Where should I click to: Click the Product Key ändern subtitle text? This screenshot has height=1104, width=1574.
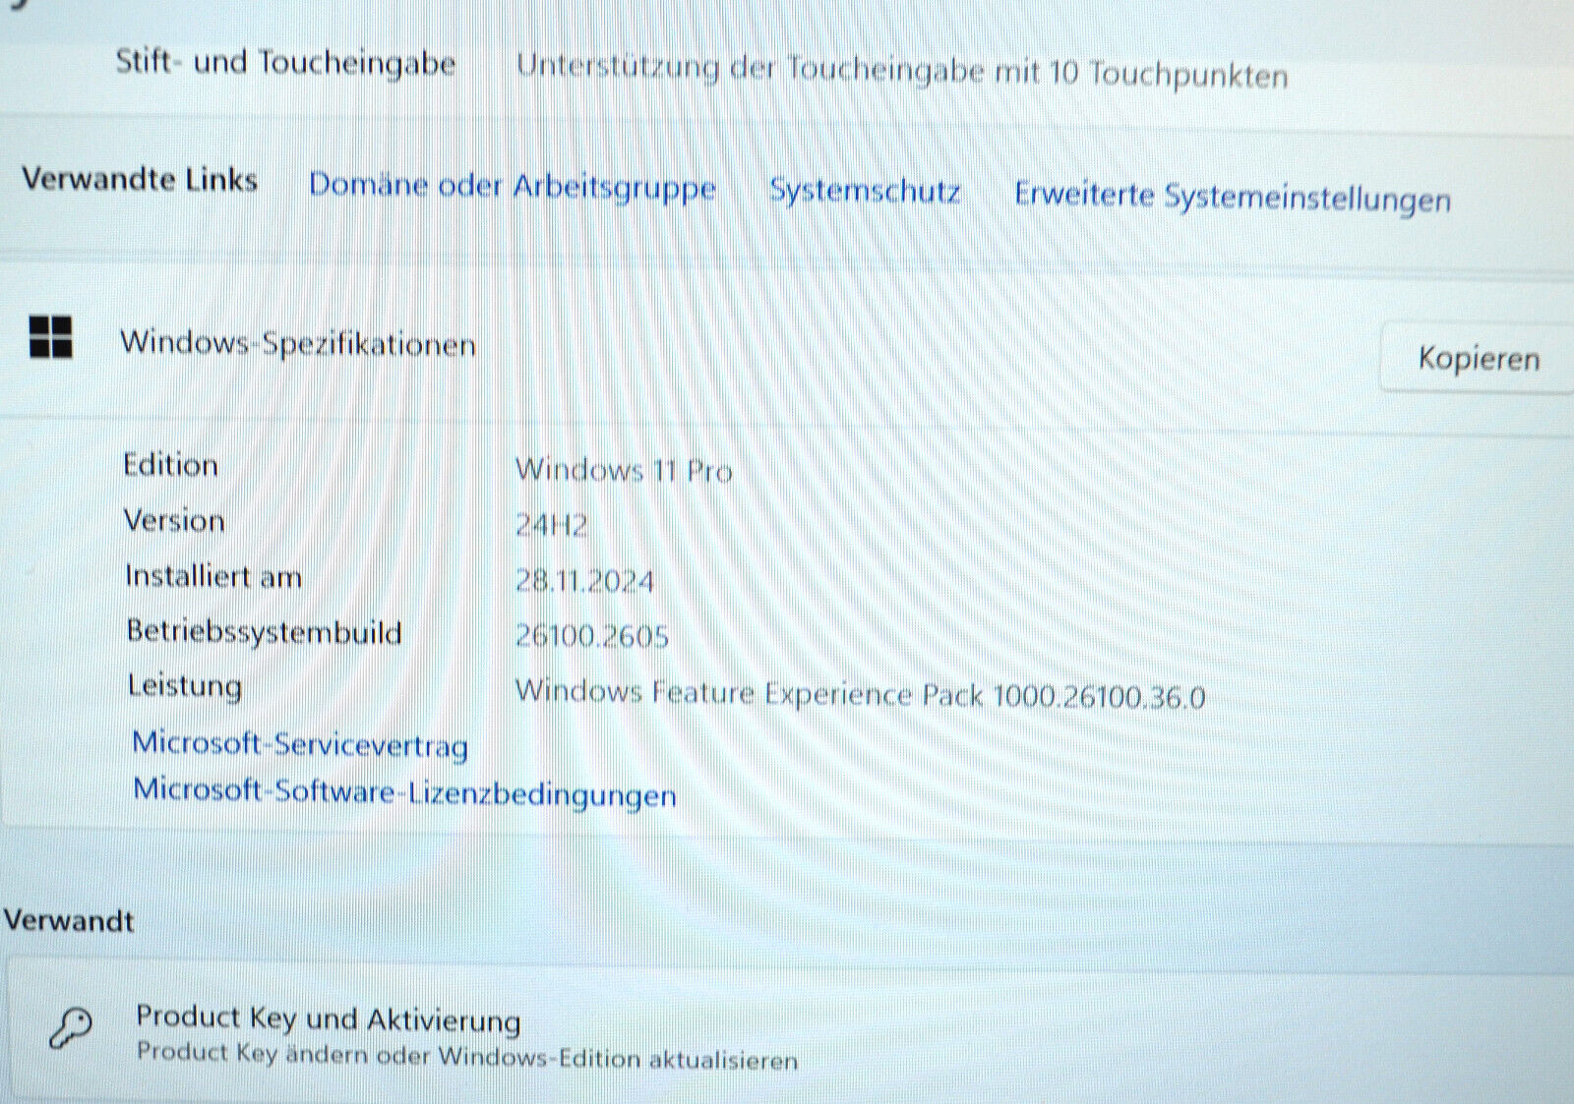467,1056
